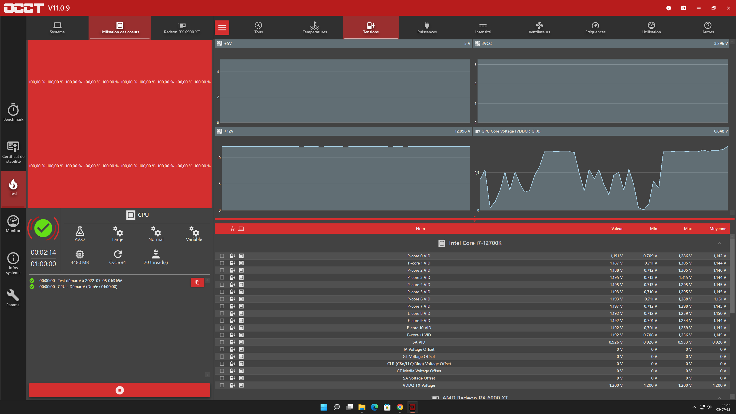Collapse the AMD Radeon RX 6900 XT group
This screenshot has width=736, height=414.
719,398
